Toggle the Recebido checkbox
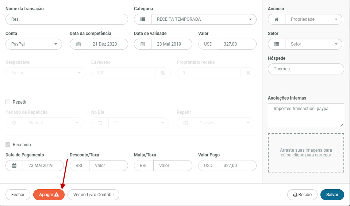 [8, 145]
